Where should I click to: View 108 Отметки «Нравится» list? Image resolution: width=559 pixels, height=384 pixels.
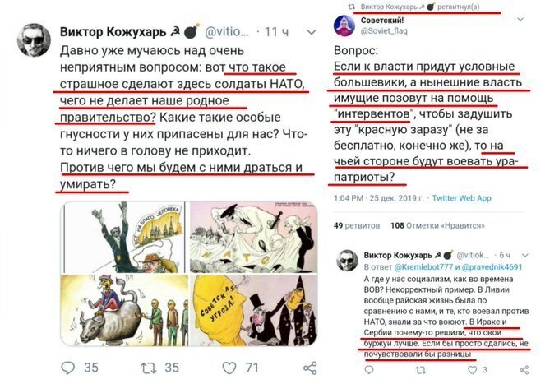[x=437, y=225]
